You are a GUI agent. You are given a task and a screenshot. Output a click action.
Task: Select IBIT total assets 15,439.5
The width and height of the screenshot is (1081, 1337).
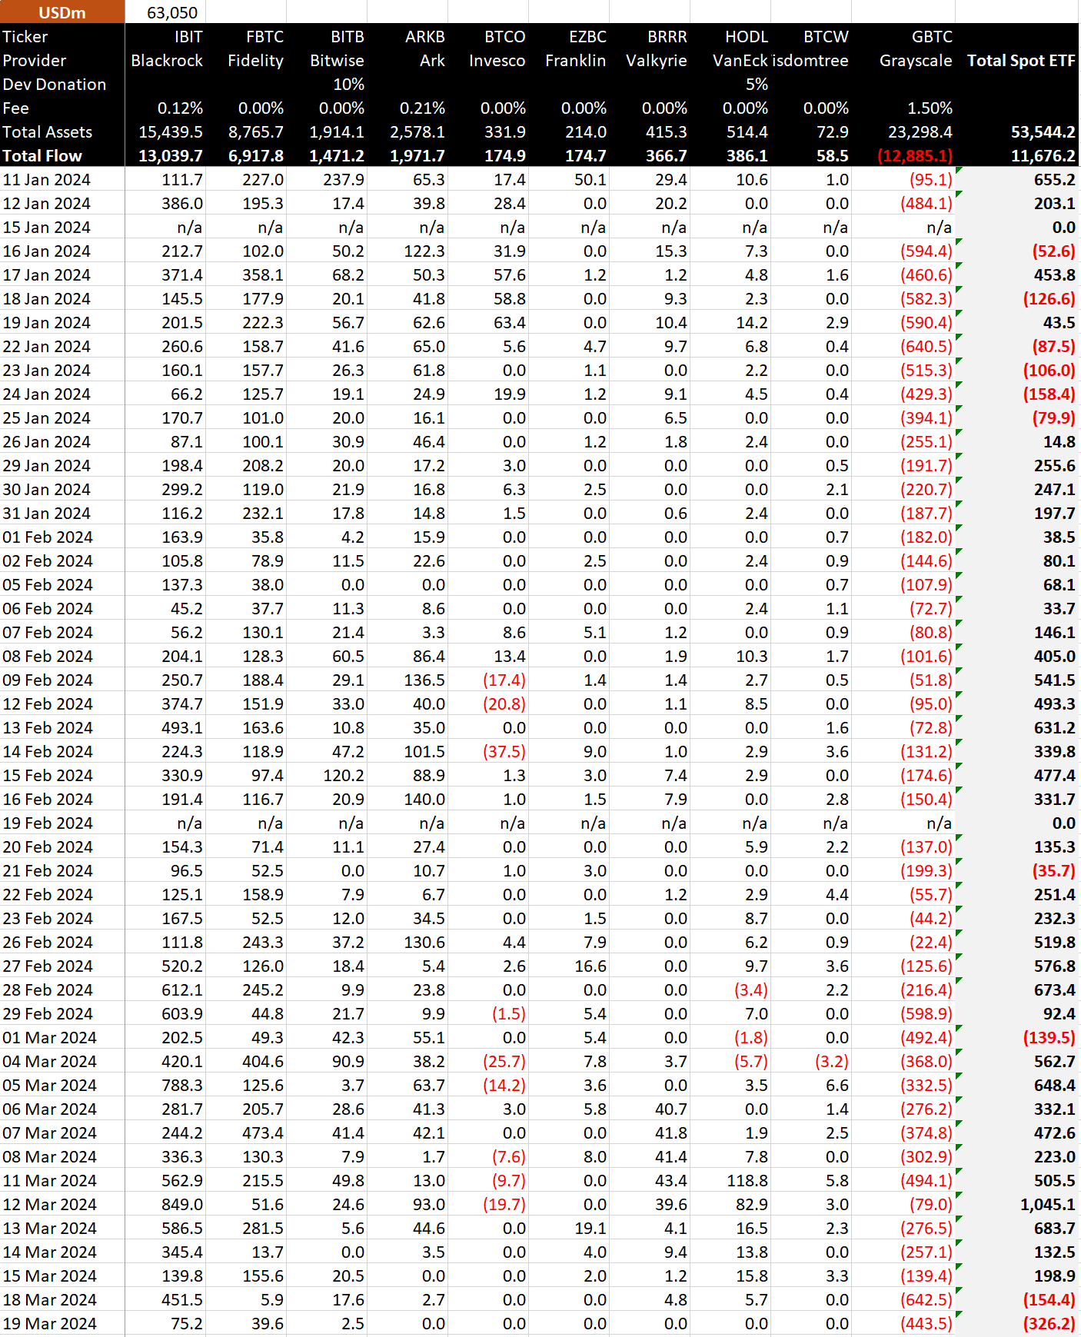[x=171, y=132]
